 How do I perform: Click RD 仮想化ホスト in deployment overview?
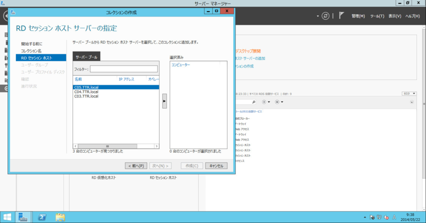[x=103, y=178]
